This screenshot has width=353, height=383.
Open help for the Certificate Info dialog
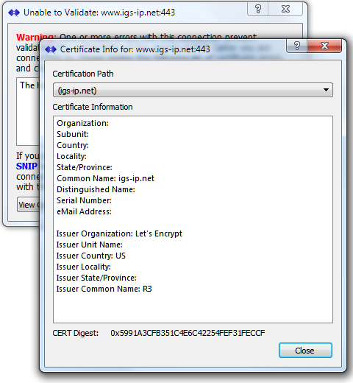click(297, 46)
